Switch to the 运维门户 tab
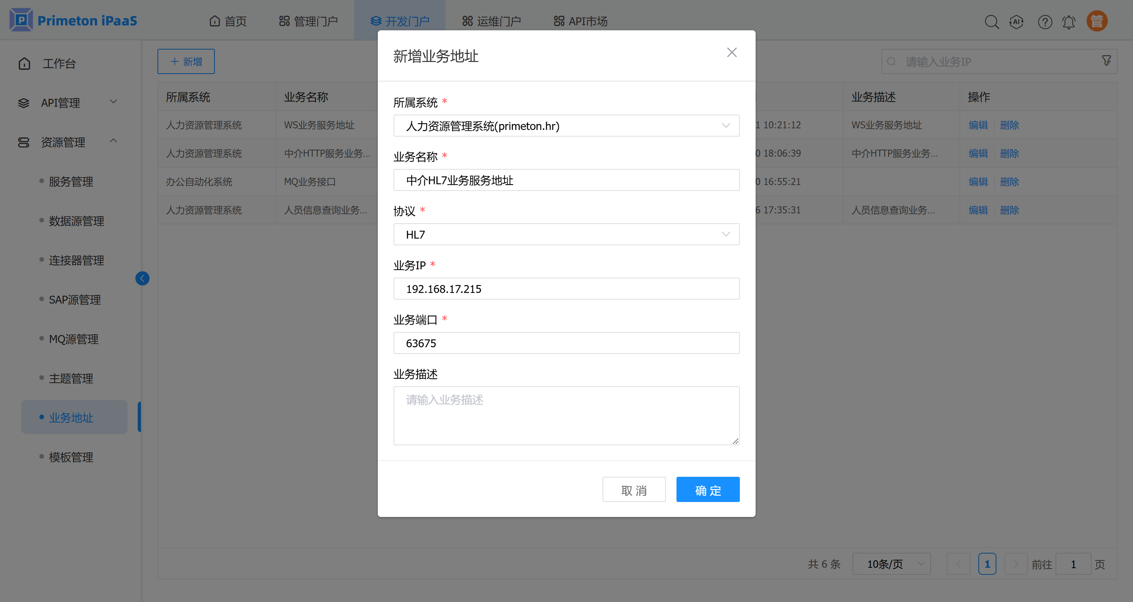The height and width of the screenshot is (602, 1133). click(491, 21)
